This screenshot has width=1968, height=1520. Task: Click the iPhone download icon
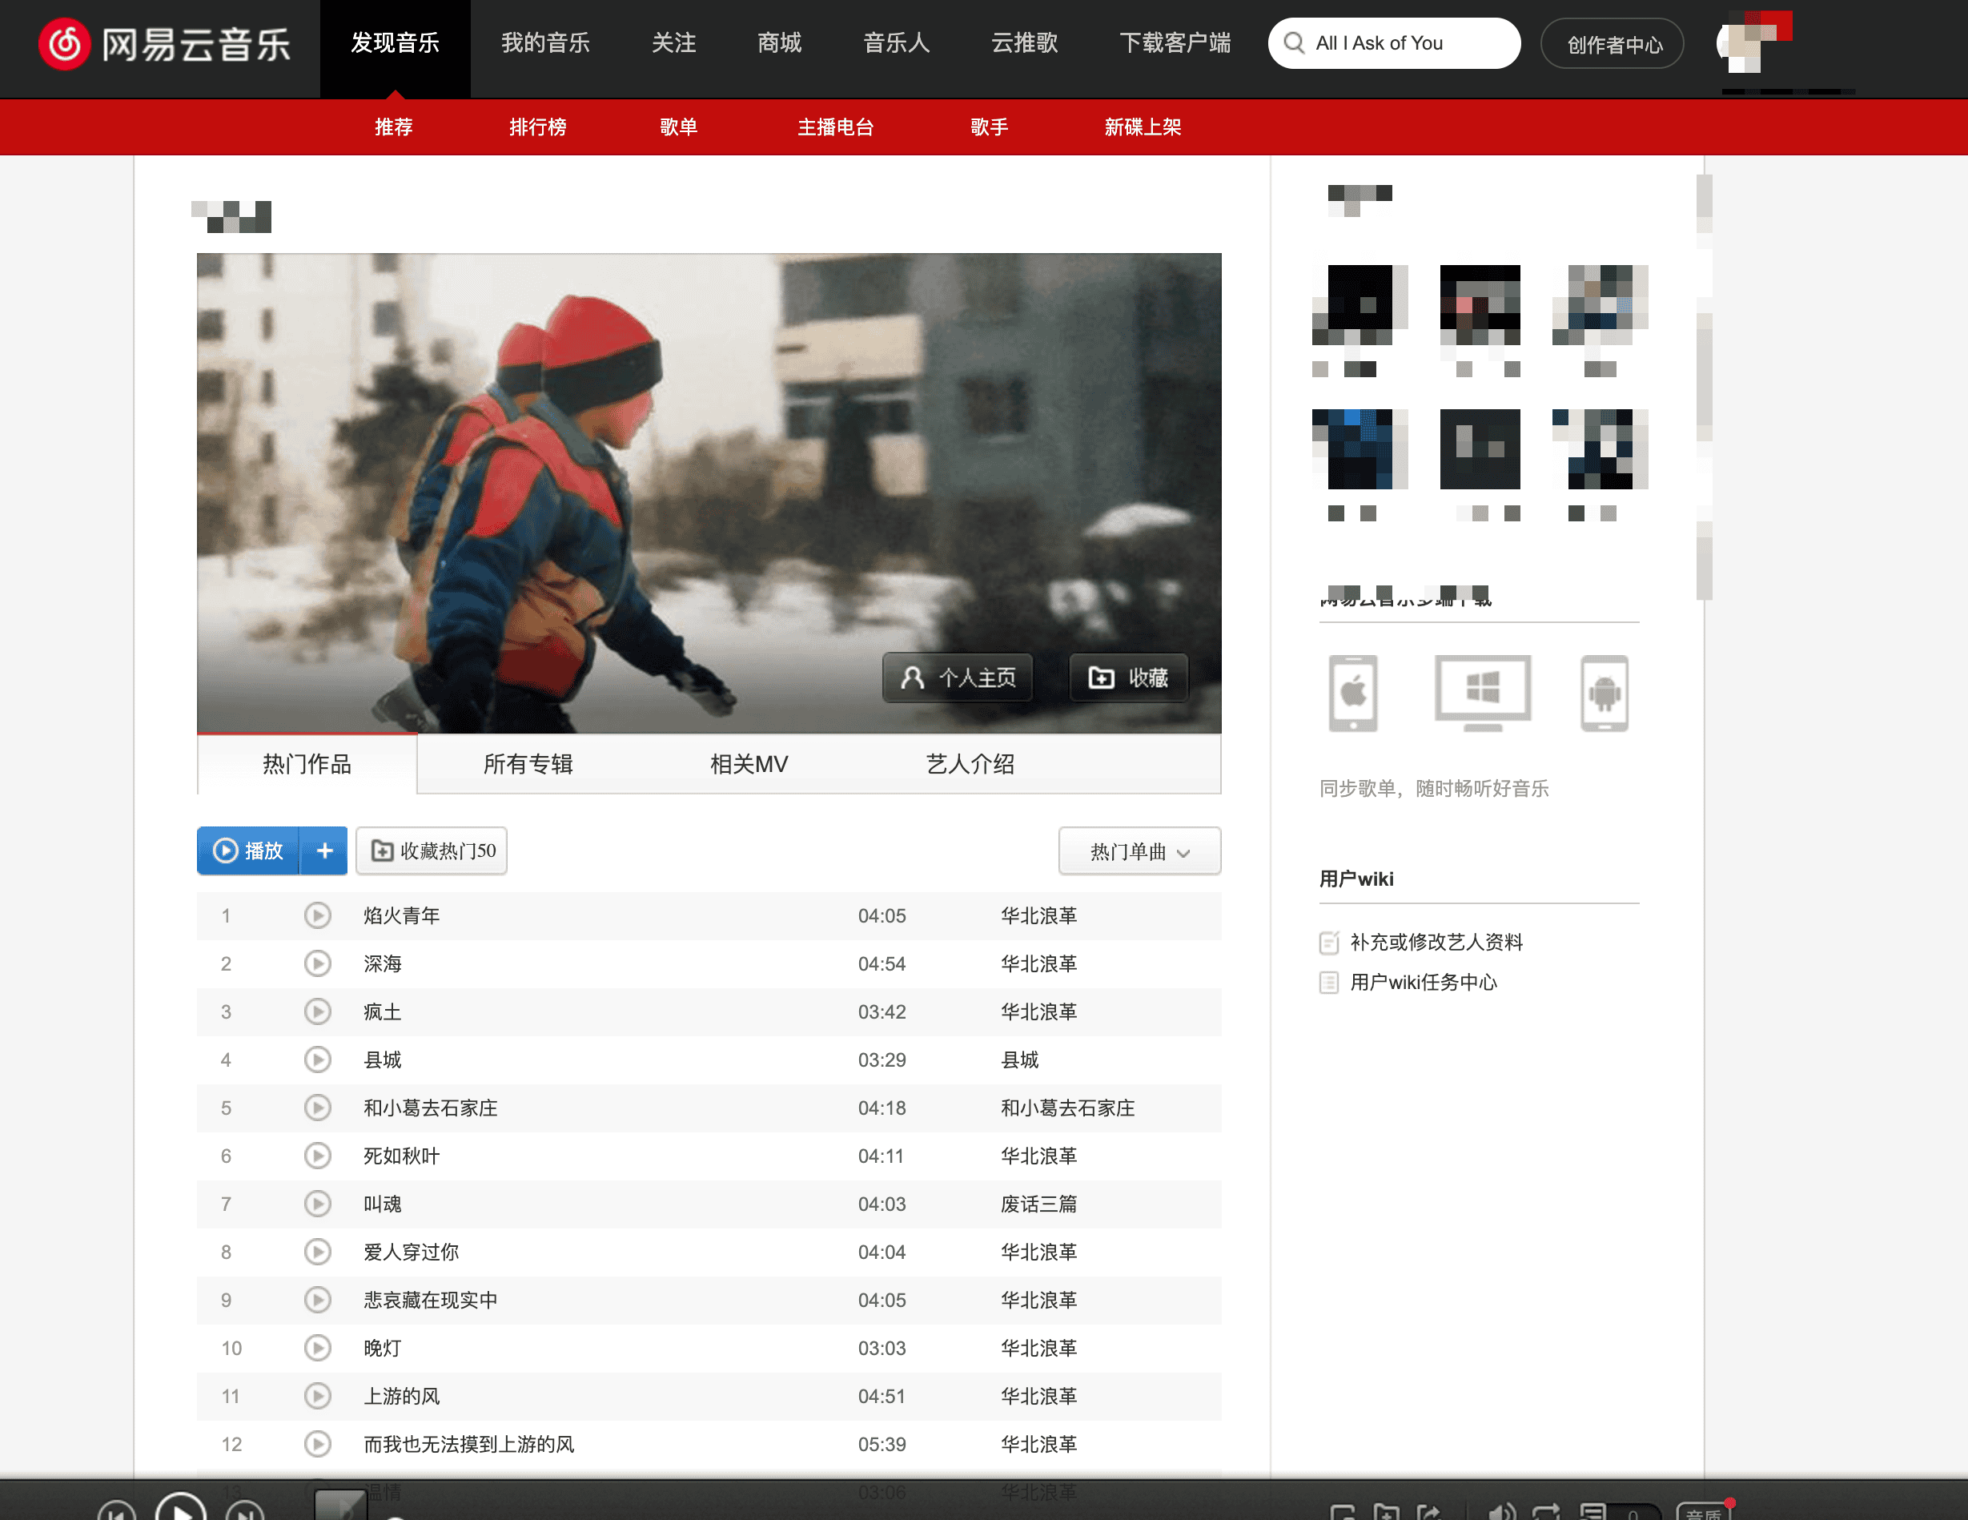click(x=1352, y=693)
